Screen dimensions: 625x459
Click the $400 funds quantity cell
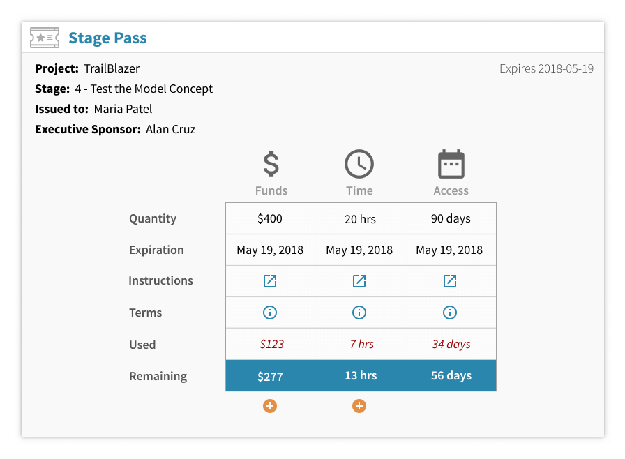coord(270,218)
